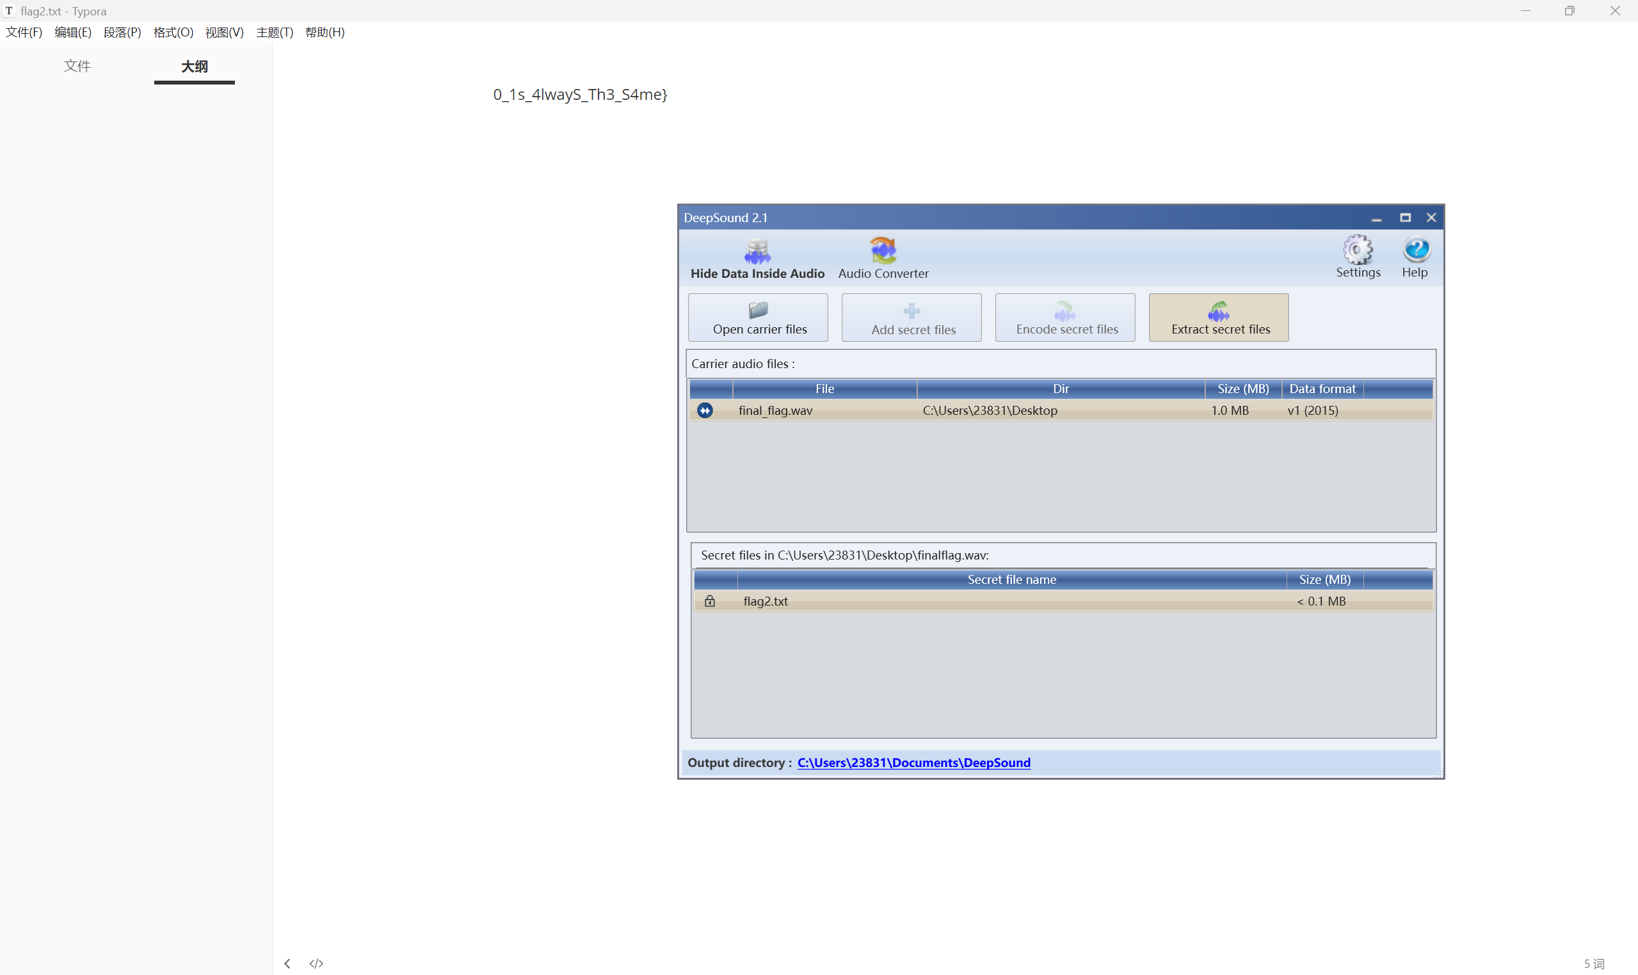Click the Dir column header
This screenshot has width=1638, height=975.
click(x=1061, y=389)
